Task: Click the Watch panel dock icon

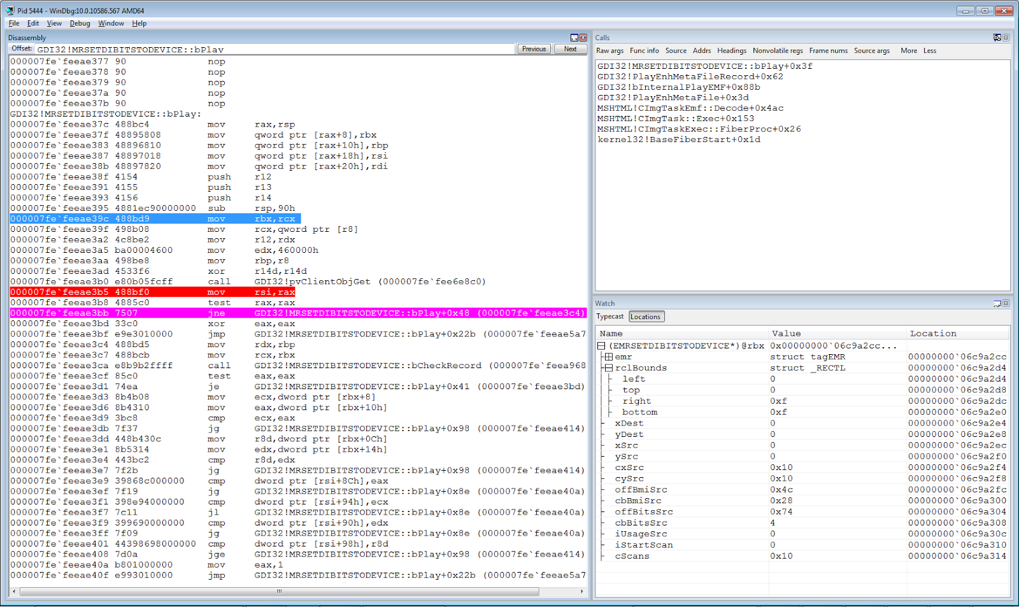Action: tap(997, 304)
